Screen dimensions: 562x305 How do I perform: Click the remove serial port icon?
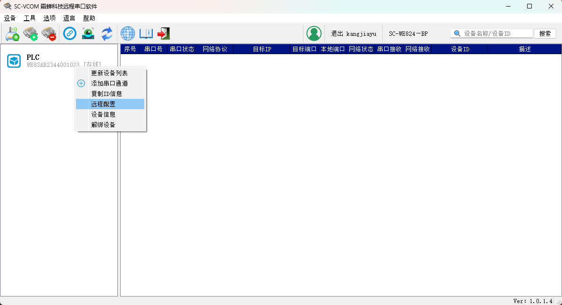(x=49, y=33)
